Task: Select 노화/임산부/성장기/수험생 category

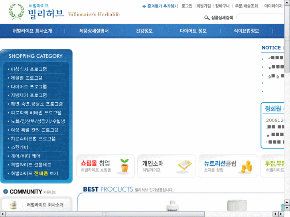Action: 38,121
